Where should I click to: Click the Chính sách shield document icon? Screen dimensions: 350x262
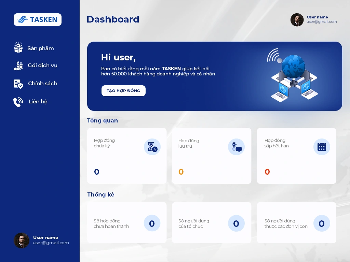click(18, 84)
